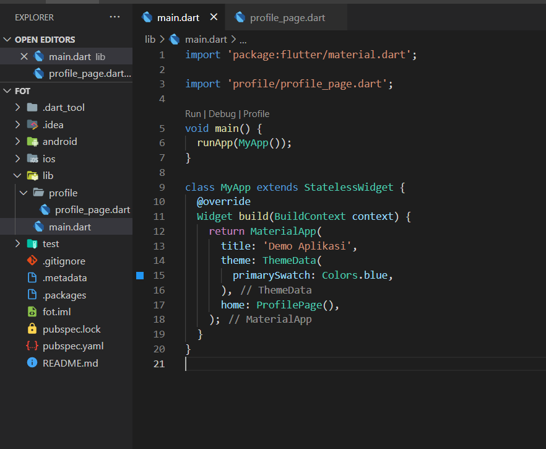The width and height of the screenshot is (546, 449).
Task: Expand the .dart_tool folder
Action: click(x=17, y=108)
